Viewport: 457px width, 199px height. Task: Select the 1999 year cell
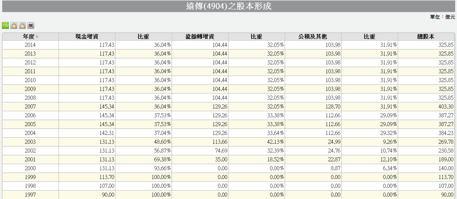pos(30,177)
